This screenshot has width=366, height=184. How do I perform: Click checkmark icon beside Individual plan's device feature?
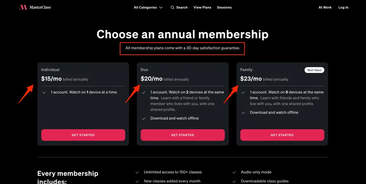click(x=44, y=93)
